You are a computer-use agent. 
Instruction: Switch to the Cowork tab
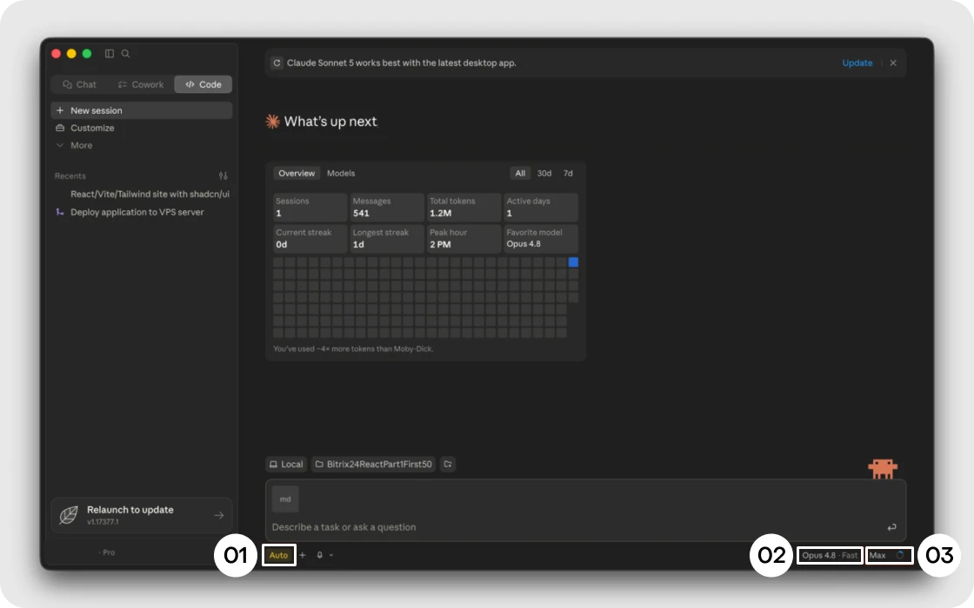[141, 84]
